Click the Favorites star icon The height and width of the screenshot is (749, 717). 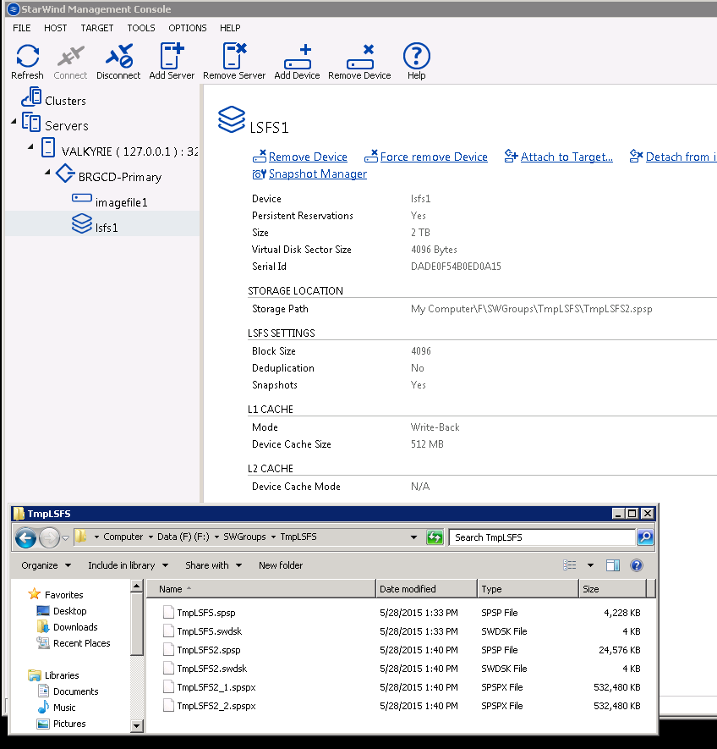click(35, 594)
